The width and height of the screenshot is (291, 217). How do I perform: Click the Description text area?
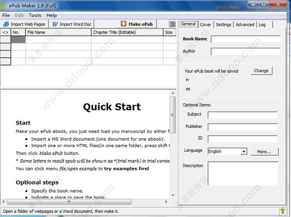243,174
